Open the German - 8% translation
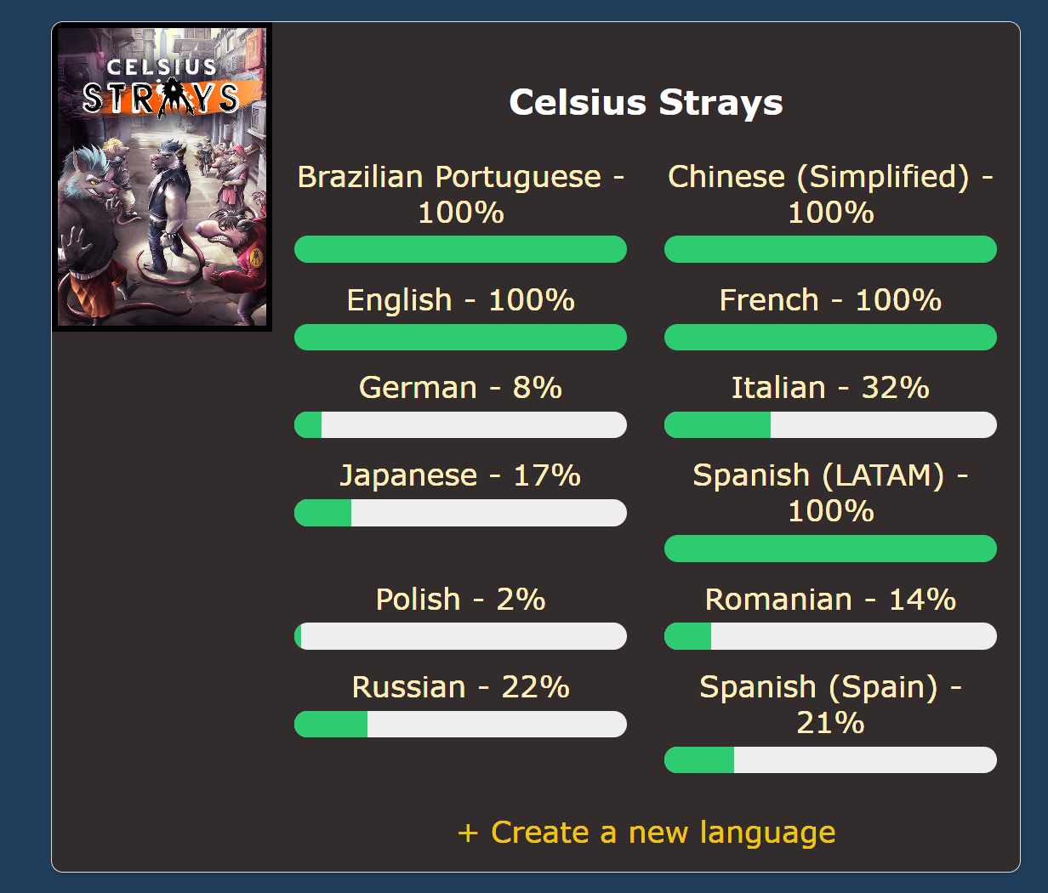 (461, 387)
